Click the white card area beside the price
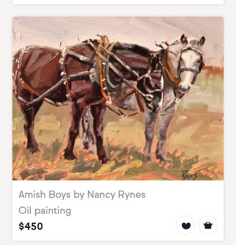The height and width of the screenshot is (245, 236). coord(109,226)
